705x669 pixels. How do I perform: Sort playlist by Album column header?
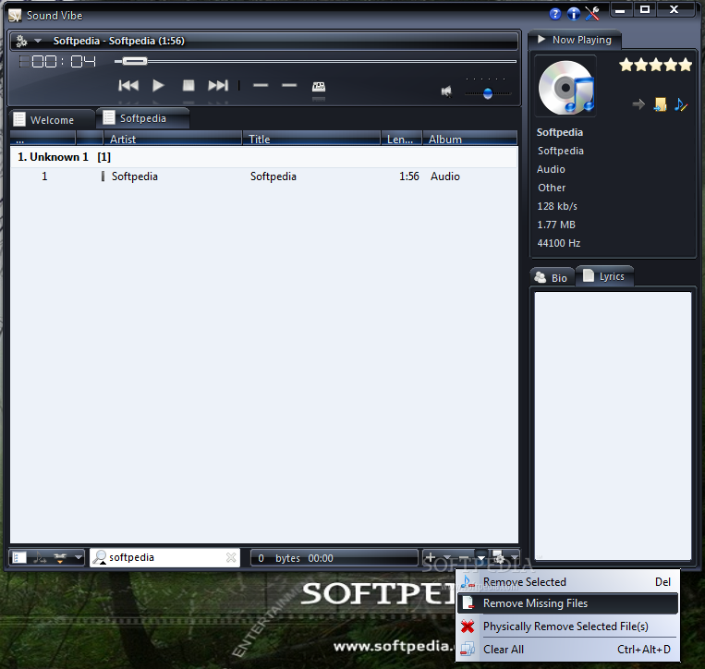470,139
